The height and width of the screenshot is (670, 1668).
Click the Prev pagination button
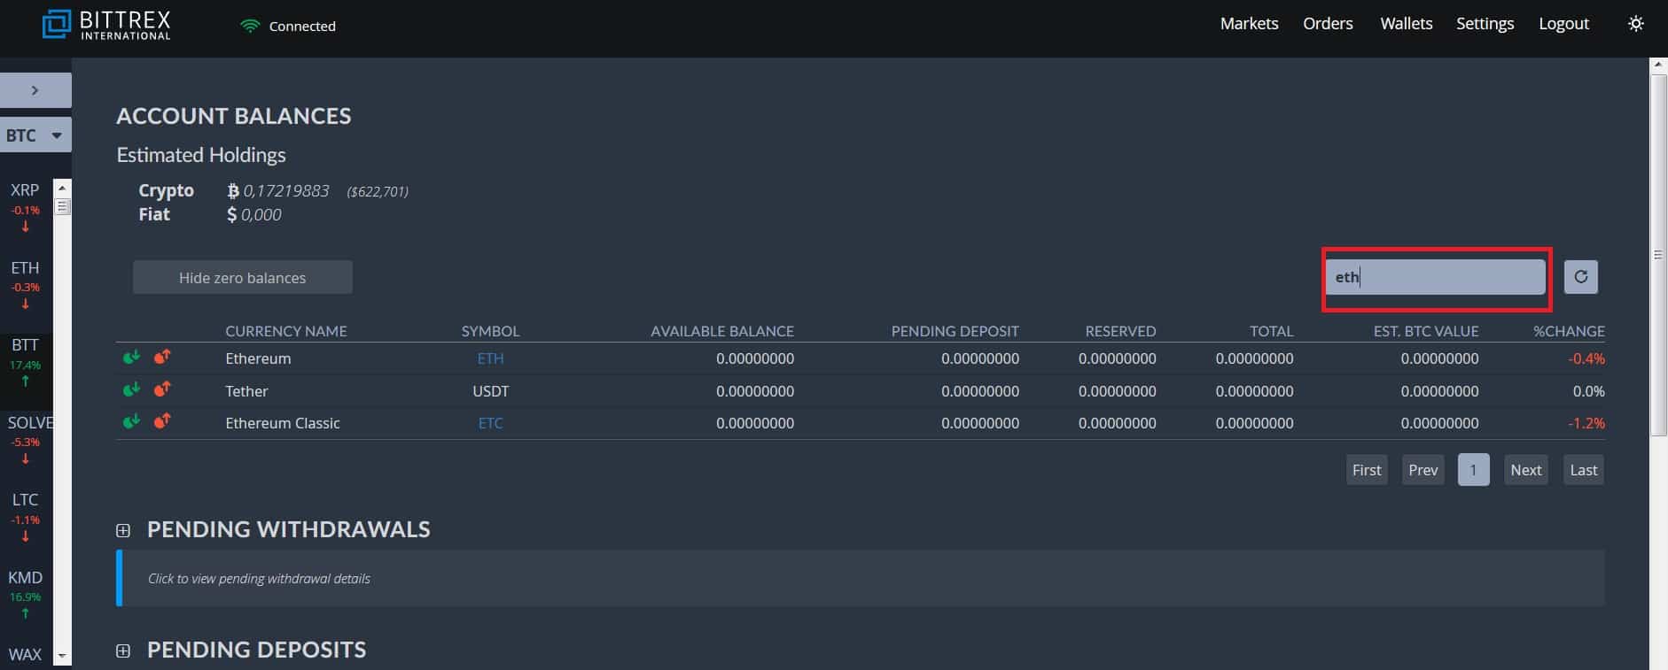(1423, 470)
